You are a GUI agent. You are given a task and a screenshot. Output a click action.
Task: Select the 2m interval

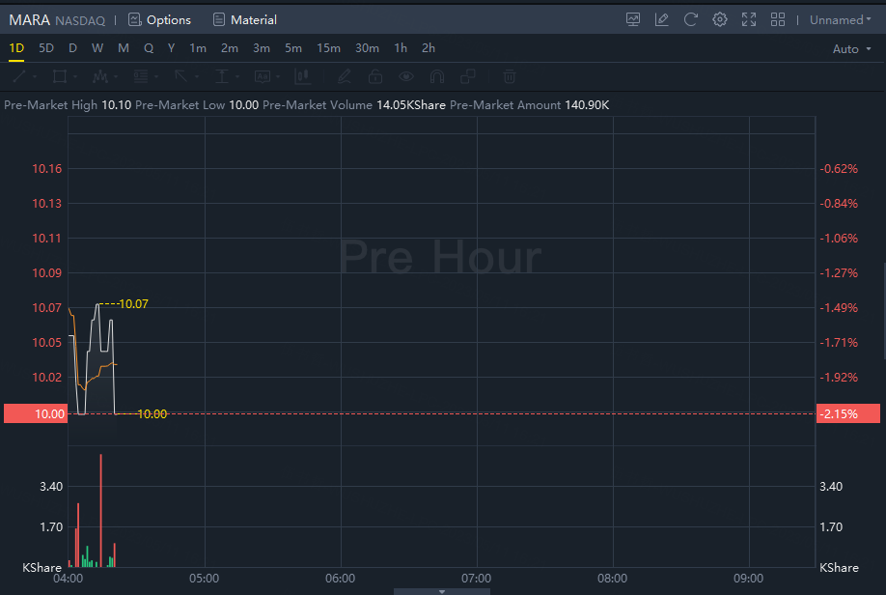click(x=230, y=48)
